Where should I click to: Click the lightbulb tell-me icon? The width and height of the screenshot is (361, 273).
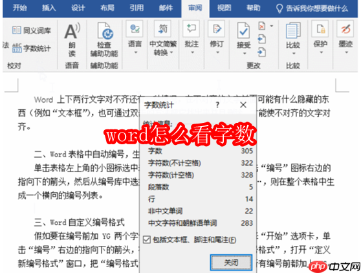(279, 9)
